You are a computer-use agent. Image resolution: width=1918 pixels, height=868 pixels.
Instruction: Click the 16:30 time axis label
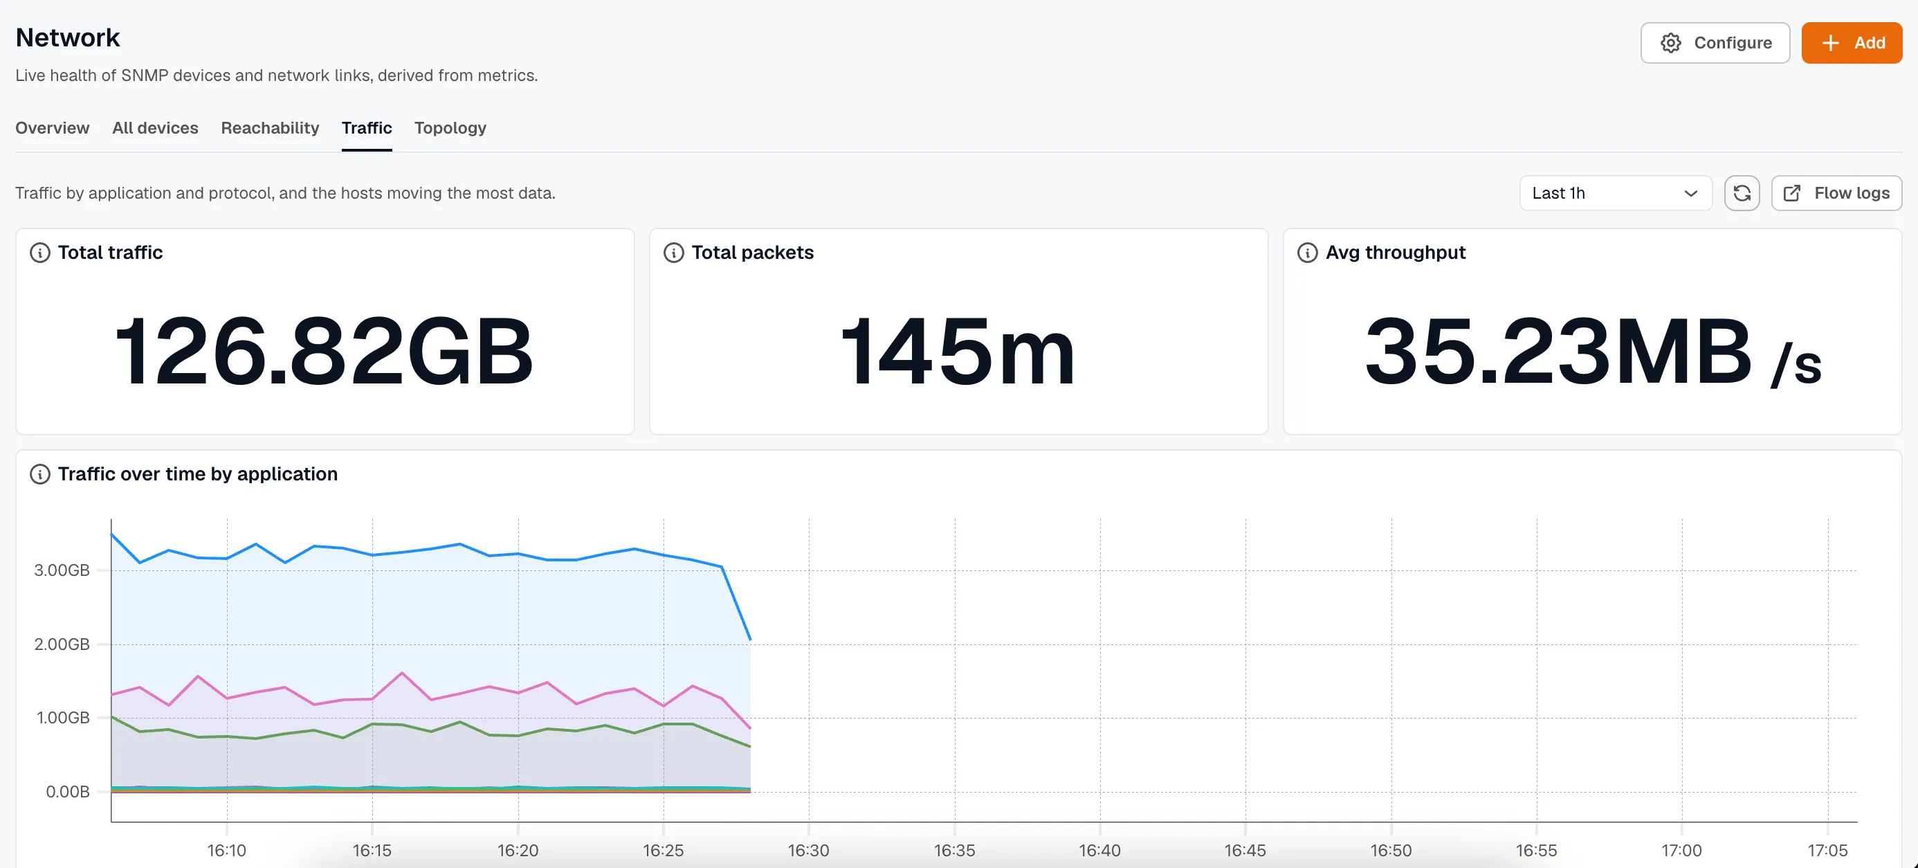coord(809,851)
